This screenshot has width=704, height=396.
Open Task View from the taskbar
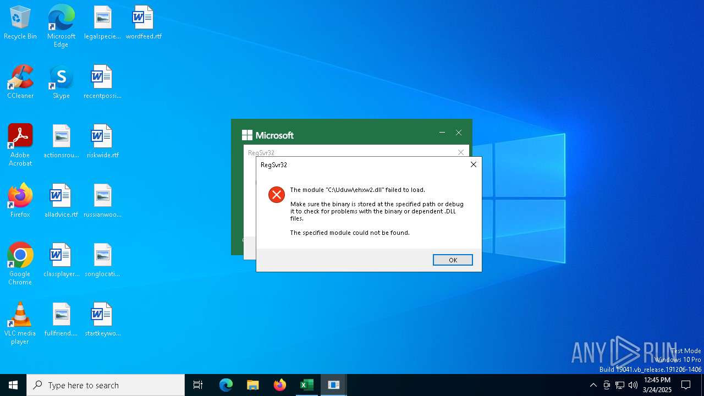click(198, 385)
